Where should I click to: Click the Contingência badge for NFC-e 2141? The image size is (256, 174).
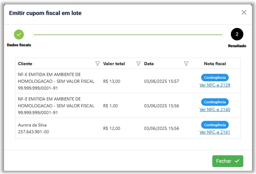tap(215, 125)
